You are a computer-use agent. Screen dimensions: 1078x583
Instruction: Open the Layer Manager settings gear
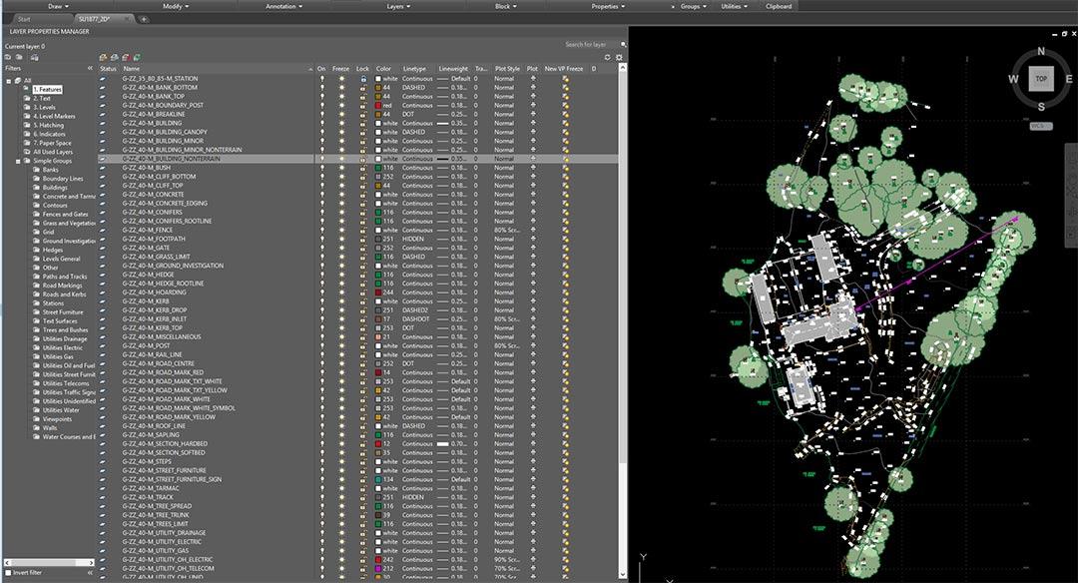click(619, 57)
